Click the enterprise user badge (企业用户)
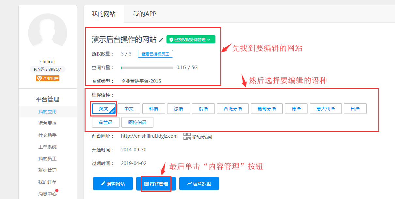395x199 pixels. tap(48, 78)
